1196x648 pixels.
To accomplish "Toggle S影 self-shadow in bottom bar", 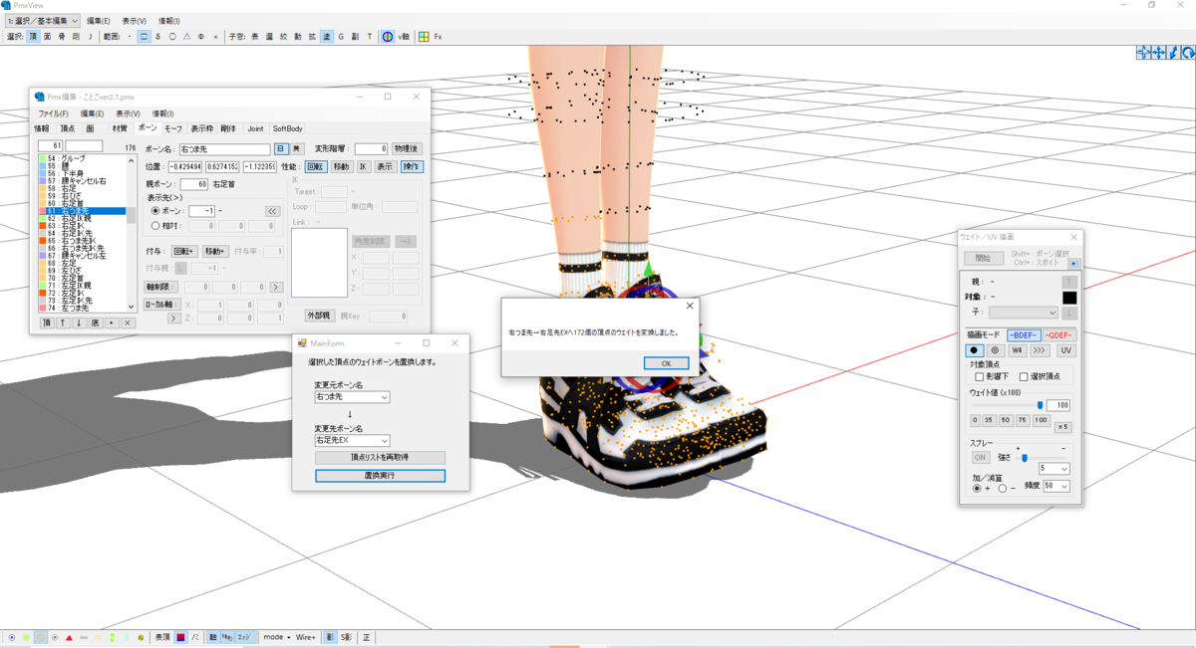I will [346, 637].
